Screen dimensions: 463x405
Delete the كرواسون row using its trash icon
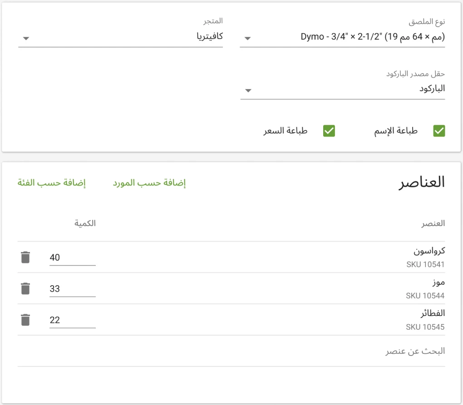pos(25,257)
